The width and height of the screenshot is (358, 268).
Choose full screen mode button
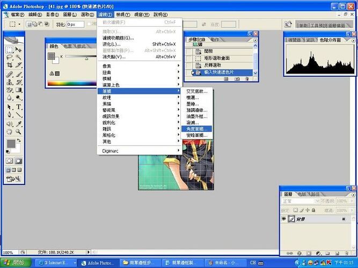tap(20, 170)
